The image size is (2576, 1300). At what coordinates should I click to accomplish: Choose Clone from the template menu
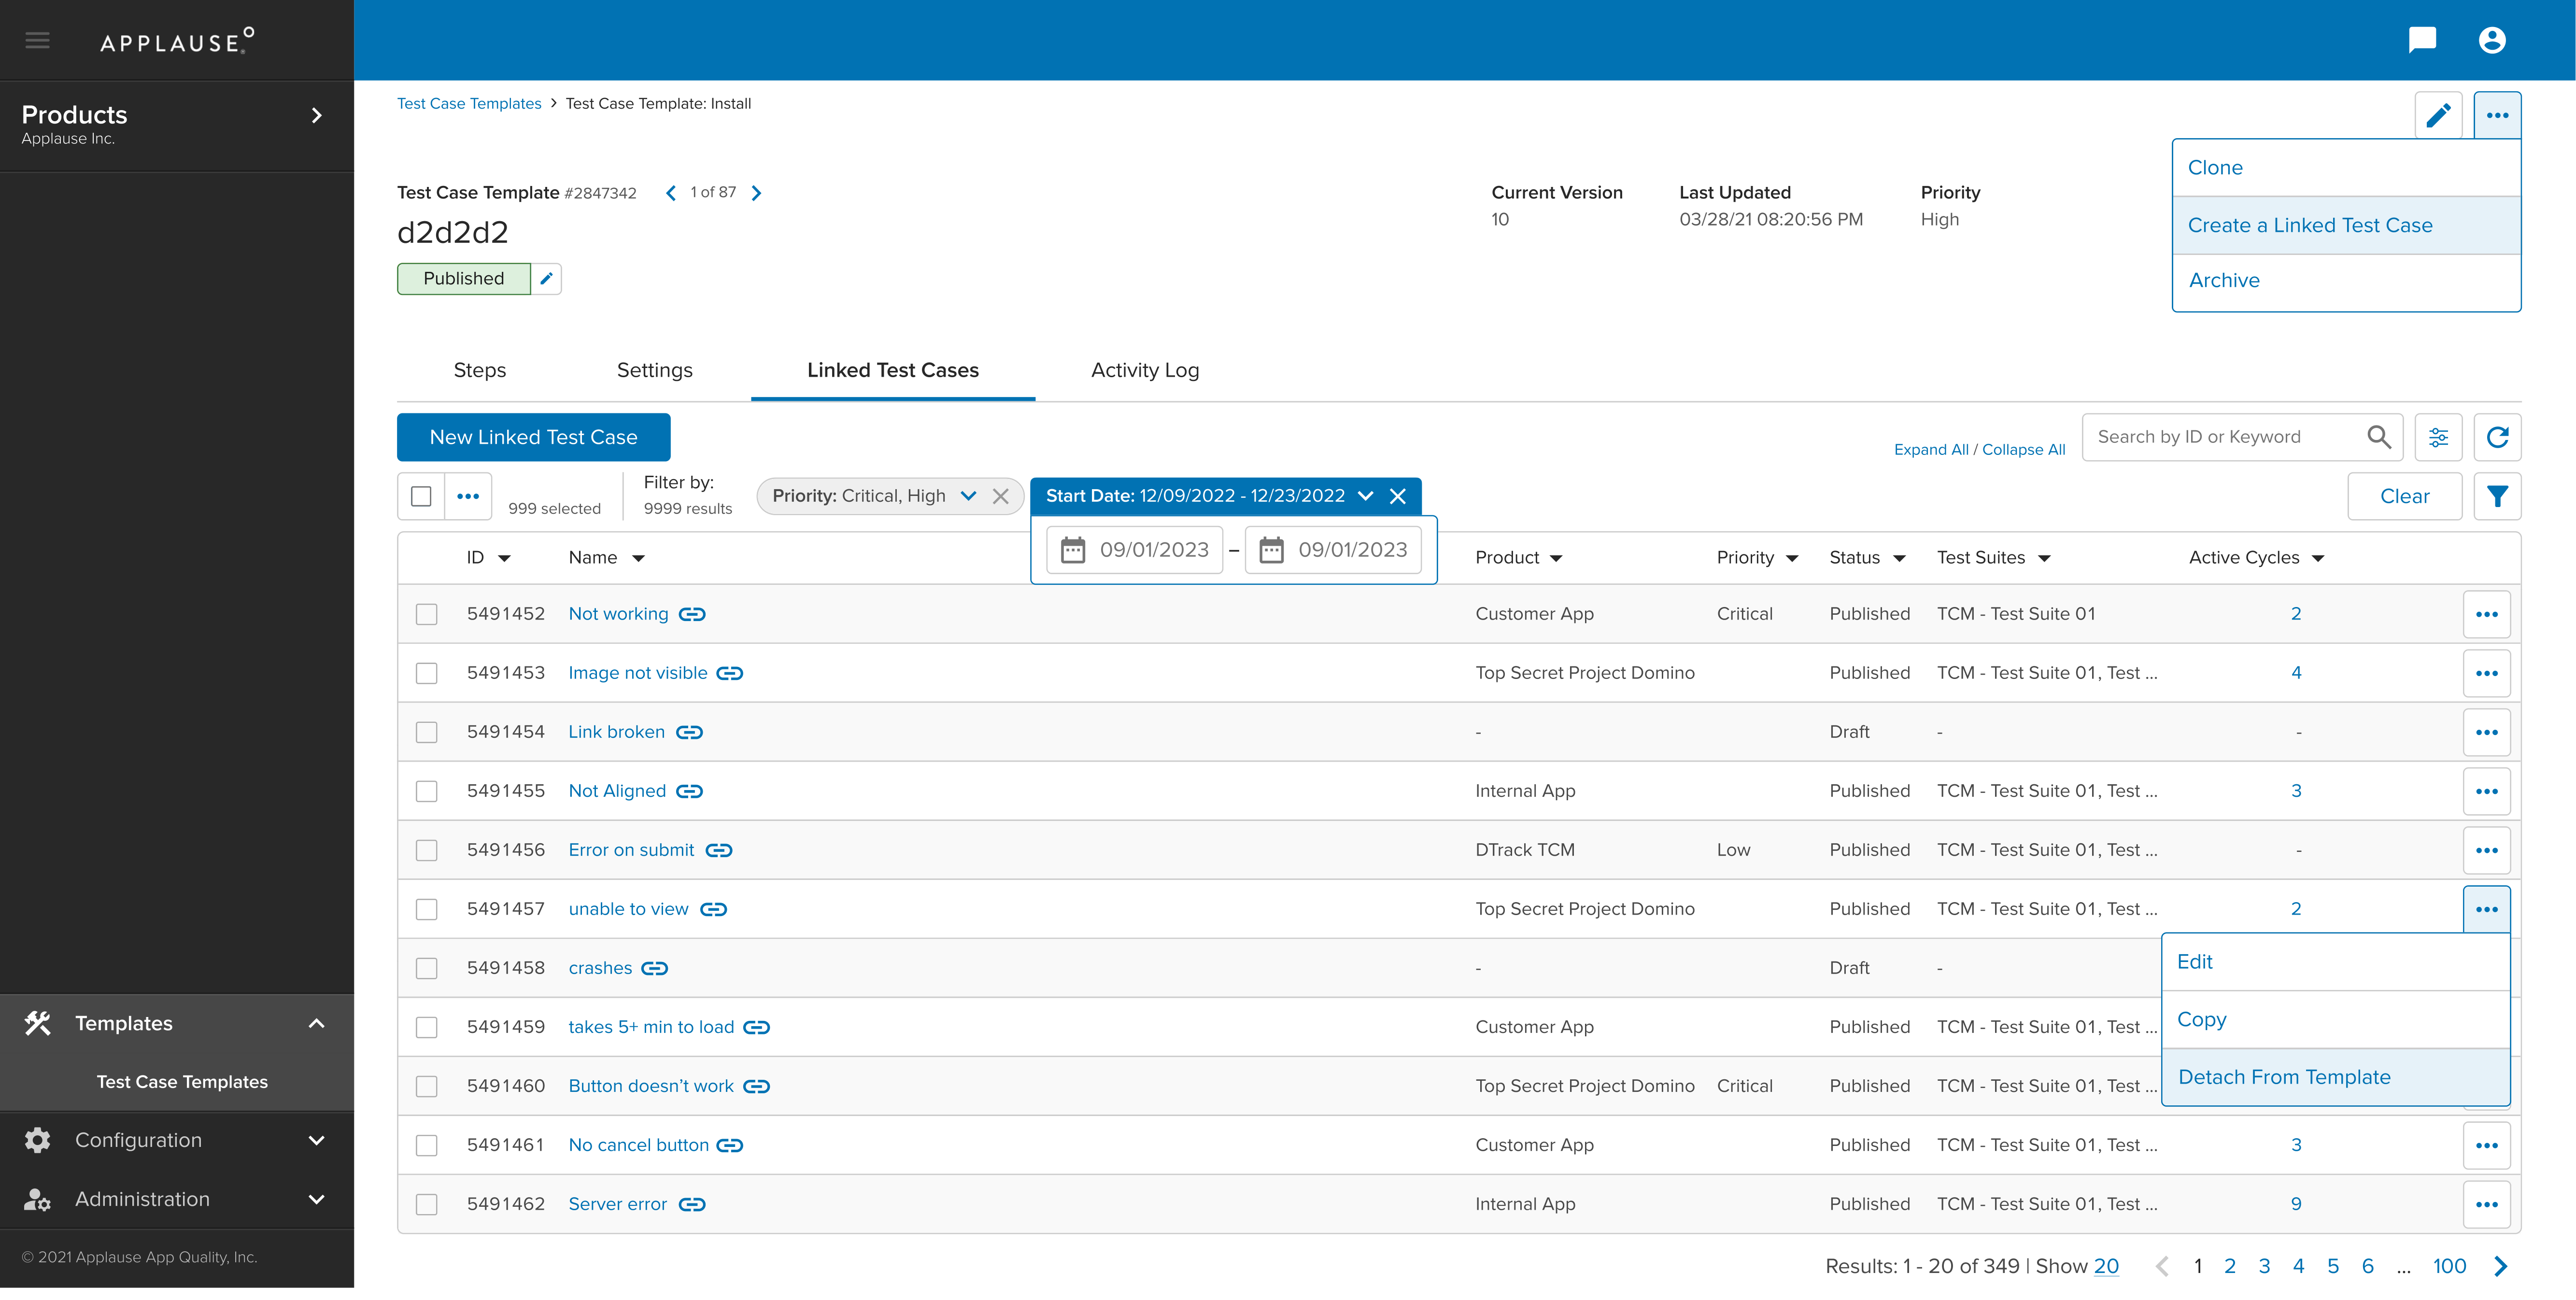(2346, 168)
